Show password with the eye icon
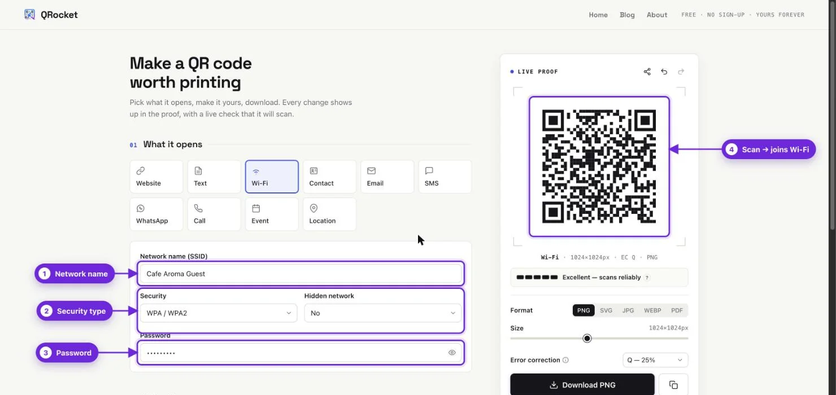 452,353
